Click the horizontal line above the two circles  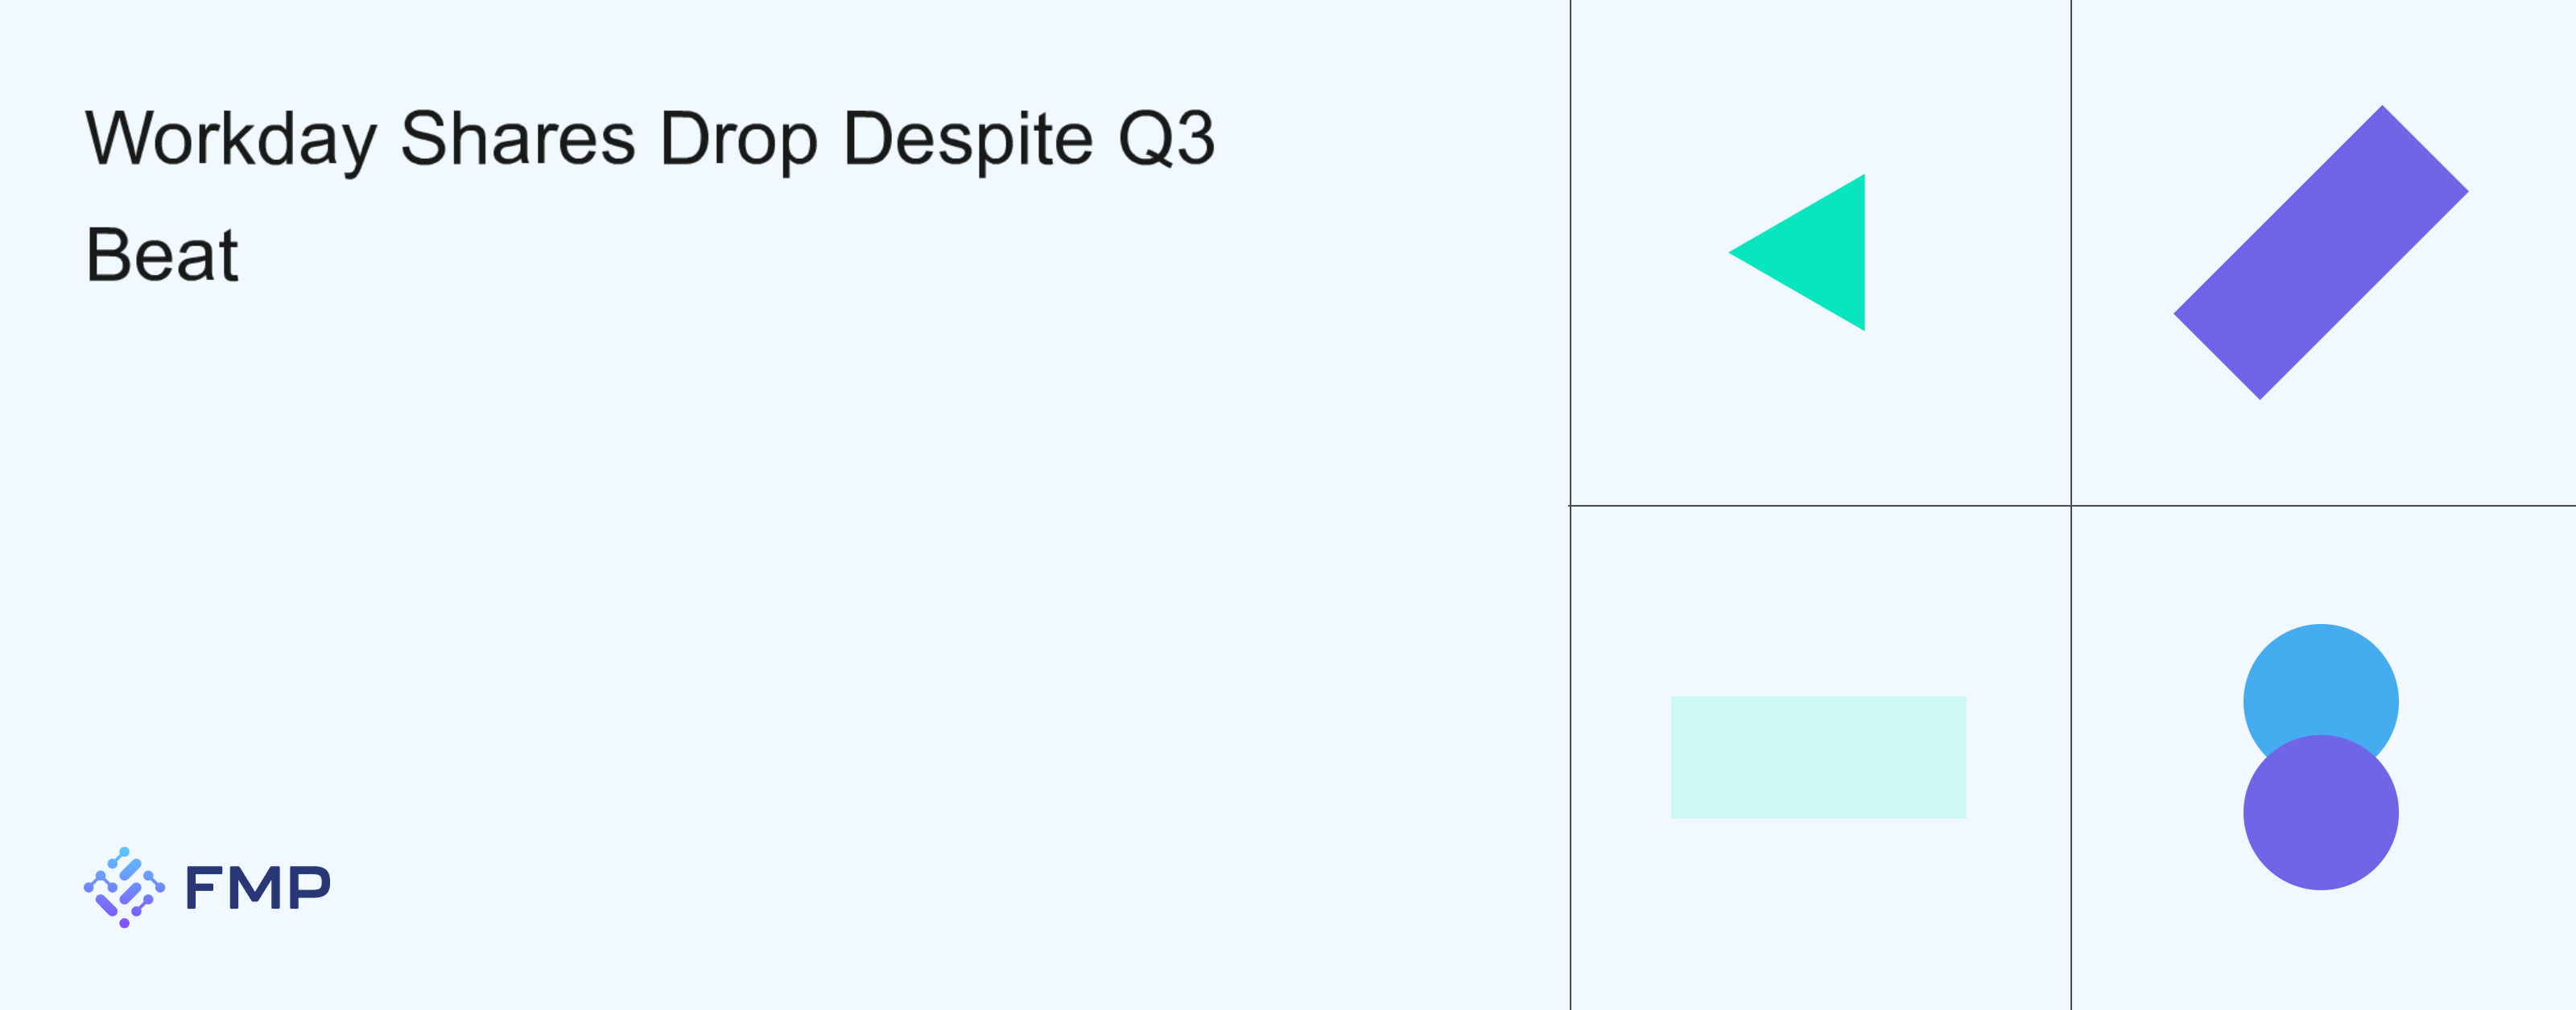2322,506
